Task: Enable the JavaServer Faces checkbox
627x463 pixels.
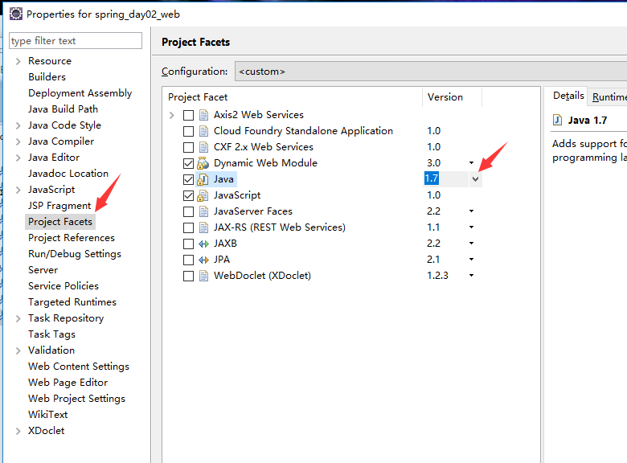Action: 188,211
